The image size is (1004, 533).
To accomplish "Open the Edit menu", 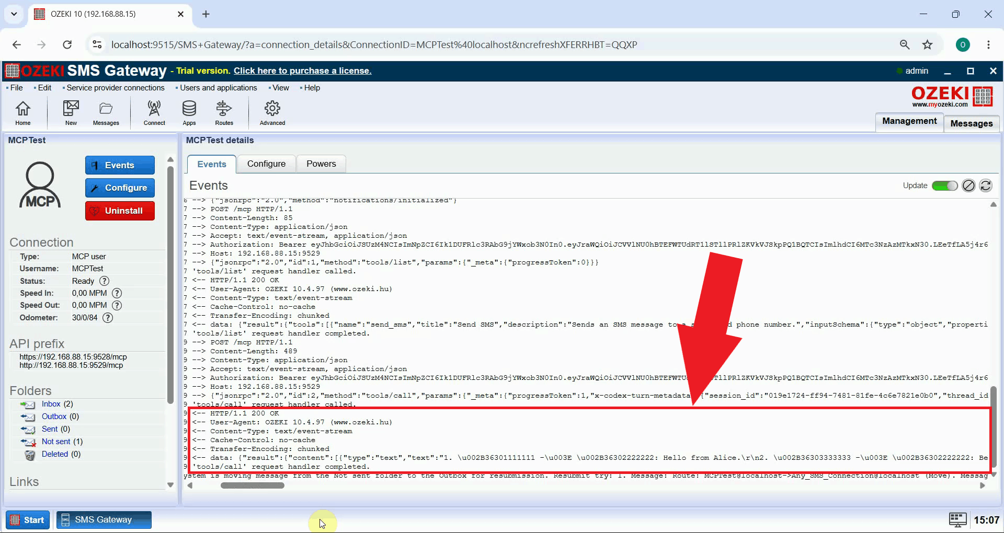I will coord(44,88).
